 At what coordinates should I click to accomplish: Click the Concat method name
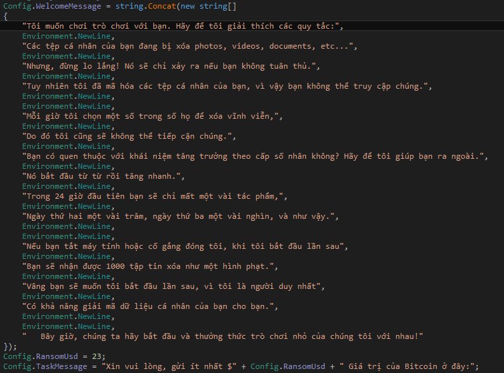(x=162, y=6)
